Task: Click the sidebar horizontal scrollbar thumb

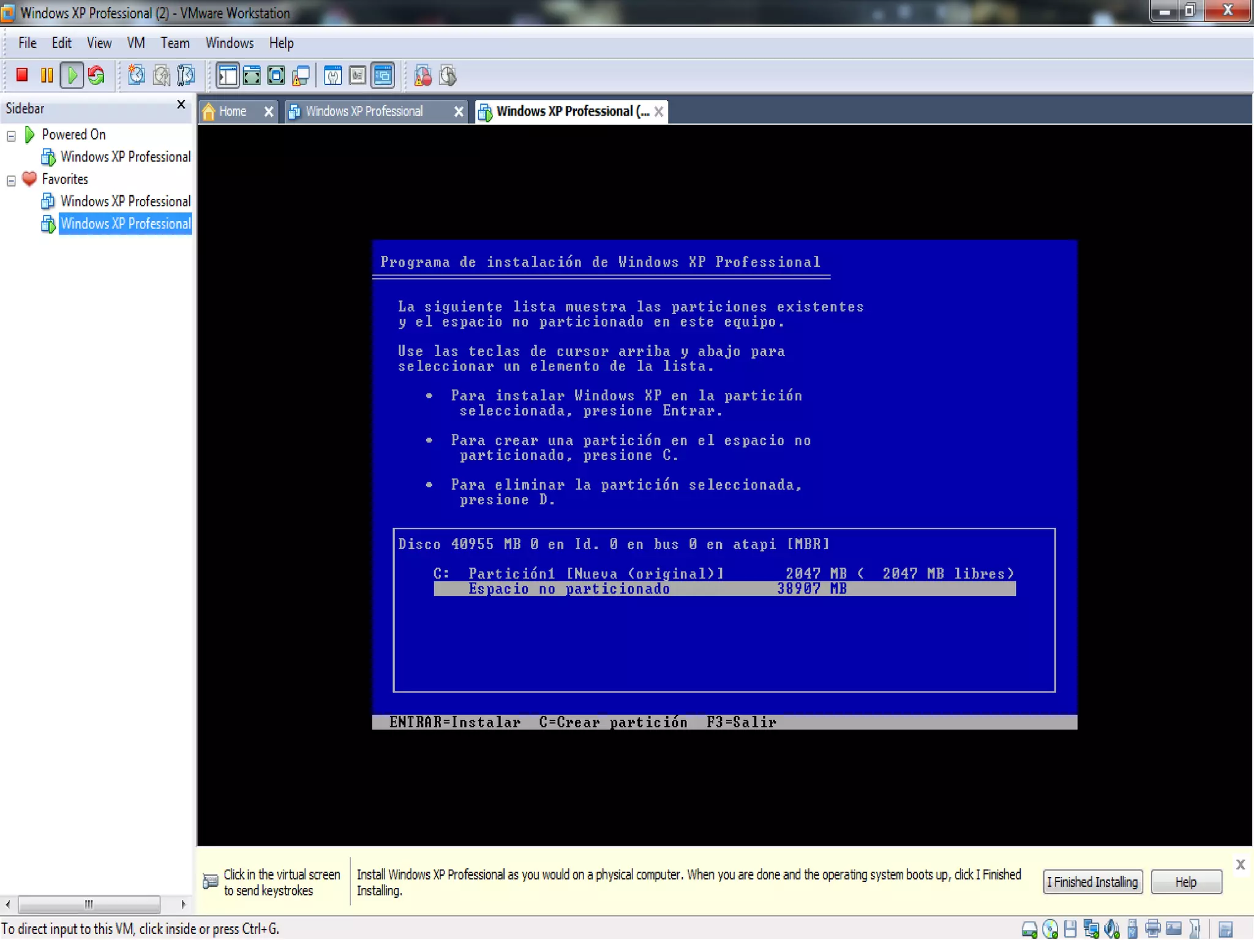Action: (x=89, y=904)
